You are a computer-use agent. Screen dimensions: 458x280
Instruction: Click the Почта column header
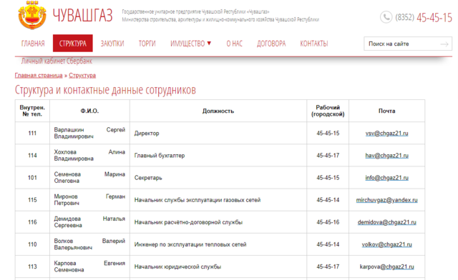pyautogui.click(x=386, y=111)
